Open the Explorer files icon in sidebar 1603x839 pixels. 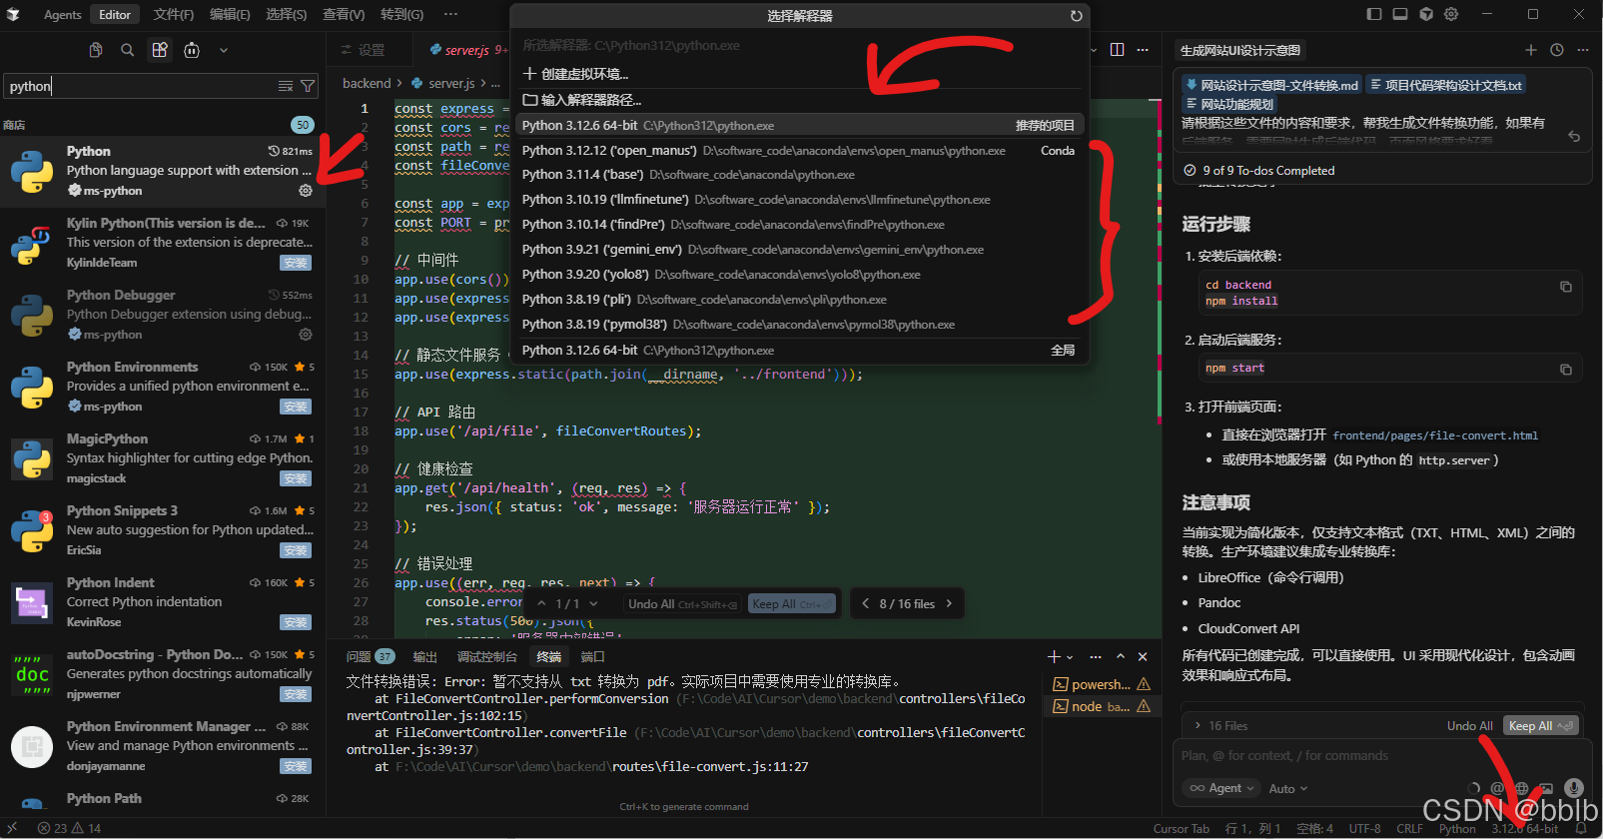pyautogui.click(x=96, y=50)
